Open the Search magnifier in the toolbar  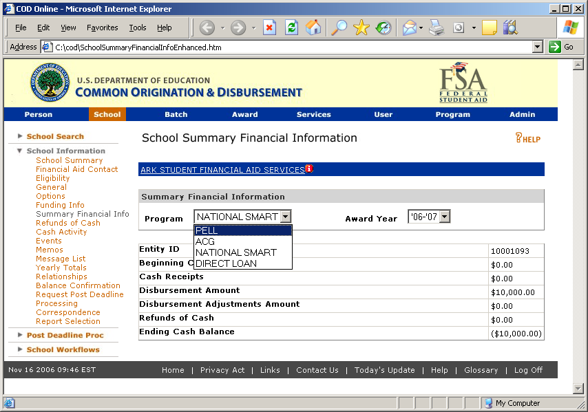(339, 28)
